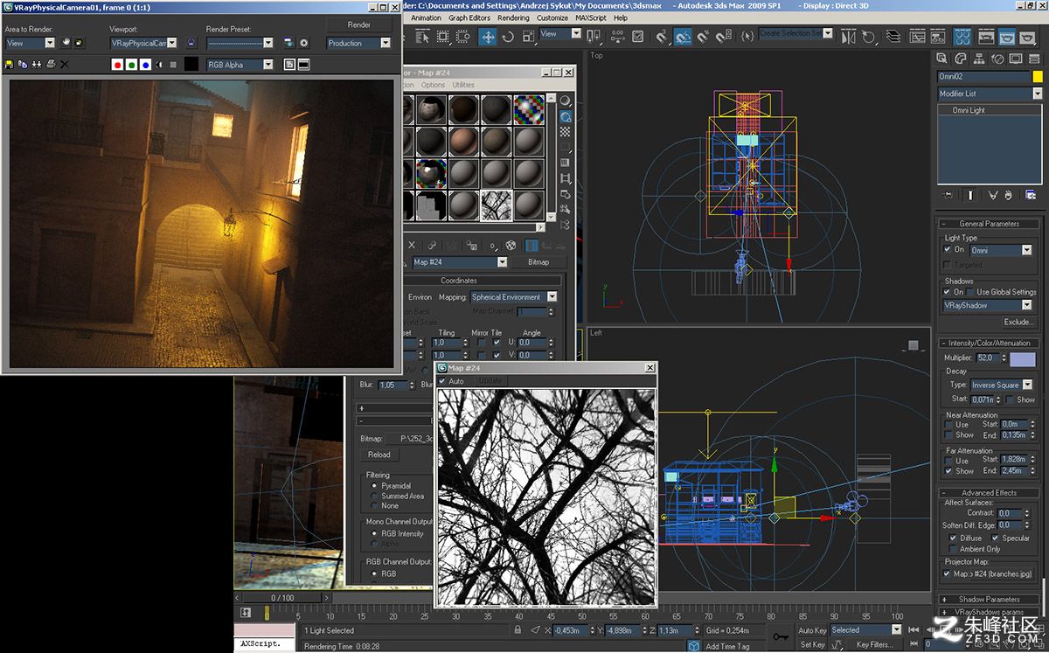Open the Production render mode dropdown
1049x653 pixels.
point(359,43)
